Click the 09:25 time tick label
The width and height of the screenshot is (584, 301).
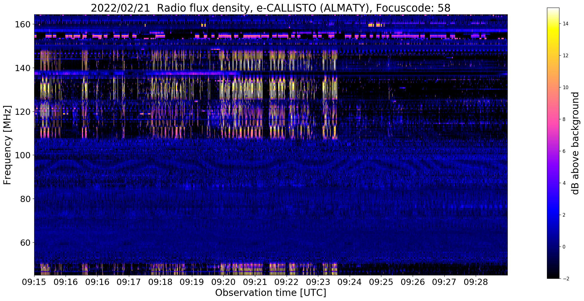point(381,282)
